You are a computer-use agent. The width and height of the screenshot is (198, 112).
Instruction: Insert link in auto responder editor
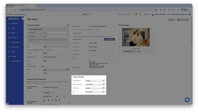pyautogui.click(x=59, y=100)
